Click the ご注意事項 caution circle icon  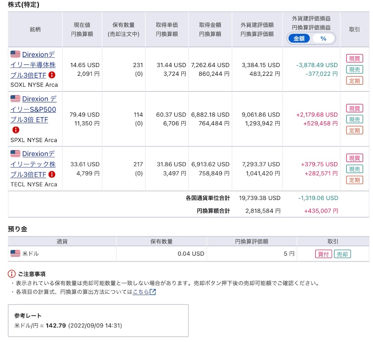point(12,274)
